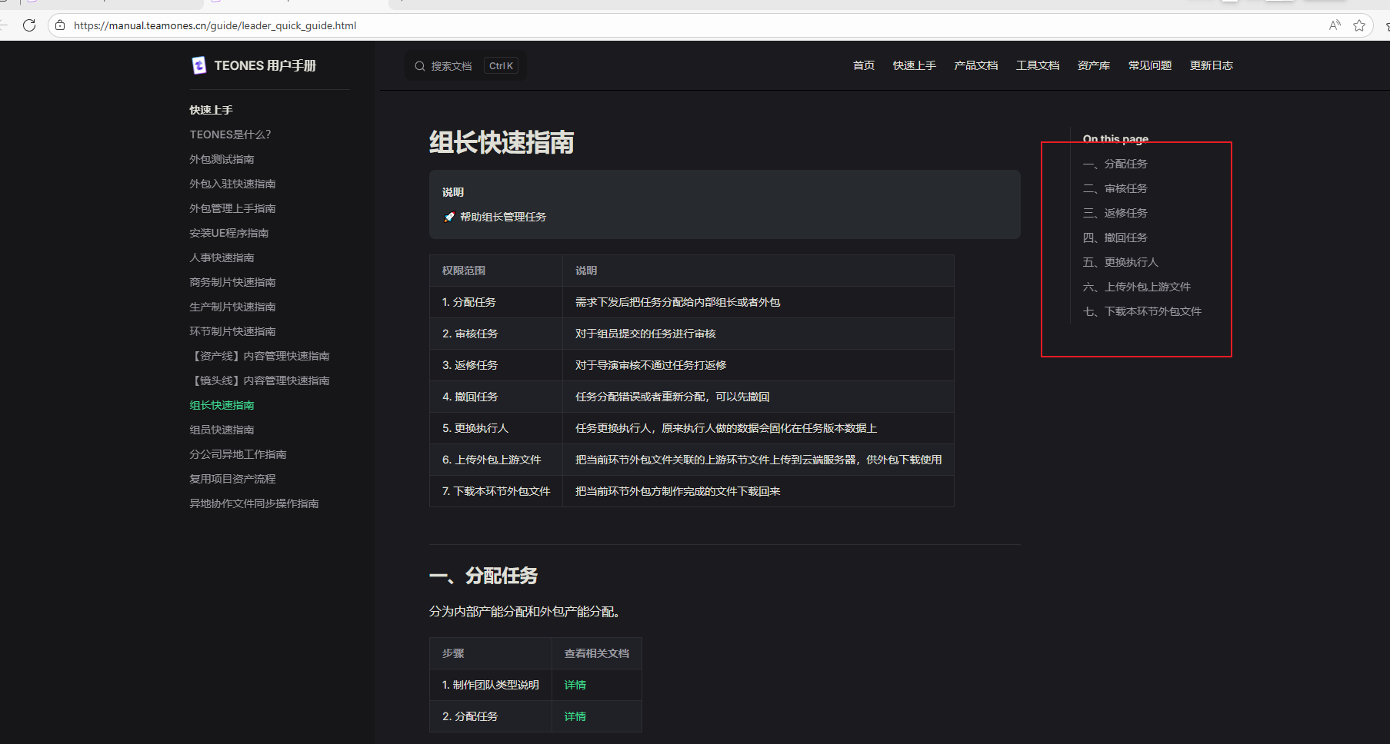Click description 对于导演审核不通过任务打返修
1390x744 pixels.
(651, 365)
